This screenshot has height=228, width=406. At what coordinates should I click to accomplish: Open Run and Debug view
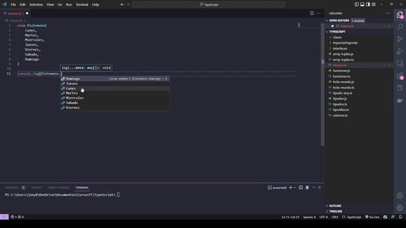400,51
